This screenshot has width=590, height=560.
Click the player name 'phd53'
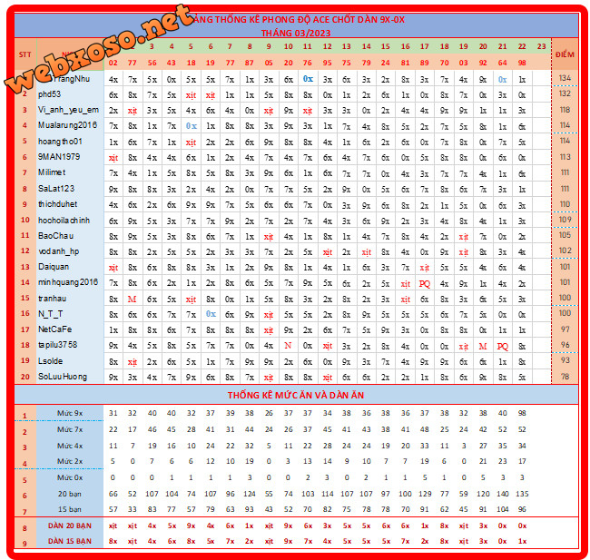49,94
